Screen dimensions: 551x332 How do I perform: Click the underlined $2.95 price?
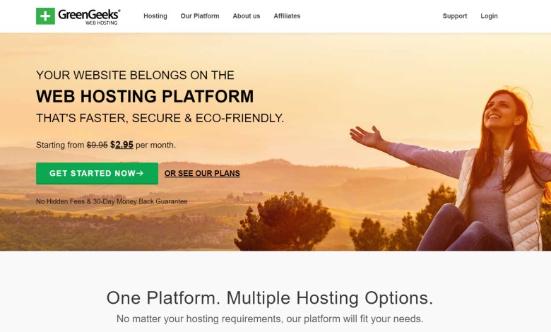click(x=122, y=145)
